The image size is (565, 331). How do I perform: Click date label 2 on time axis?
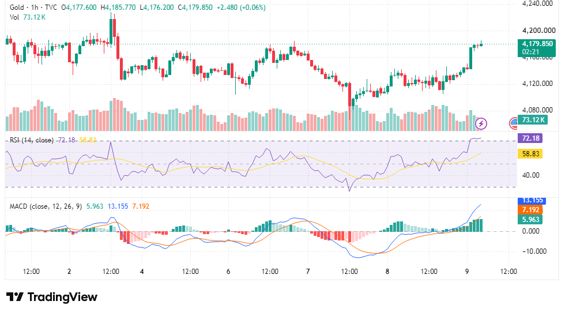pyautogui.click(x=69, y=272)
